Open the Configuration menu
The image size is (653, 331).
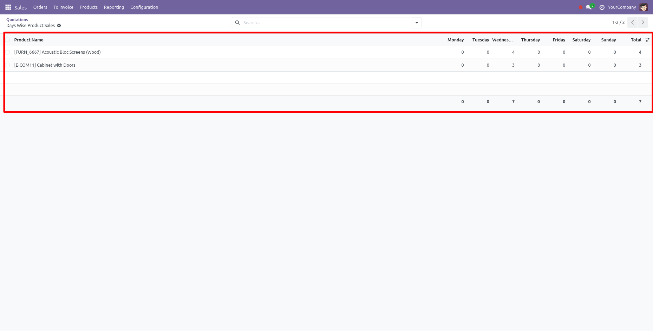click(x=144, y=7)
